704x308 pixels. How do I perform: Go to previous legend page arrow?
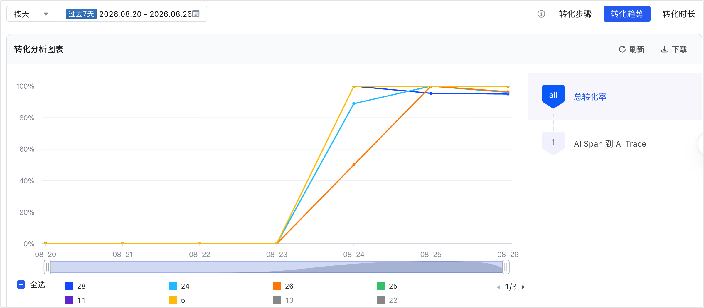[x=498, y=287]
